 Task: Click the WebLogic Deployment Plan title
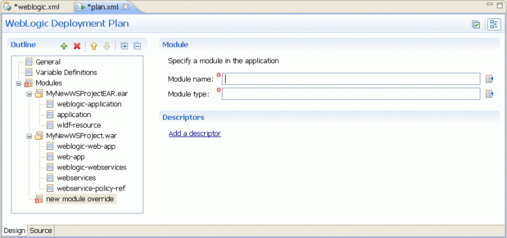click(67, 24)
